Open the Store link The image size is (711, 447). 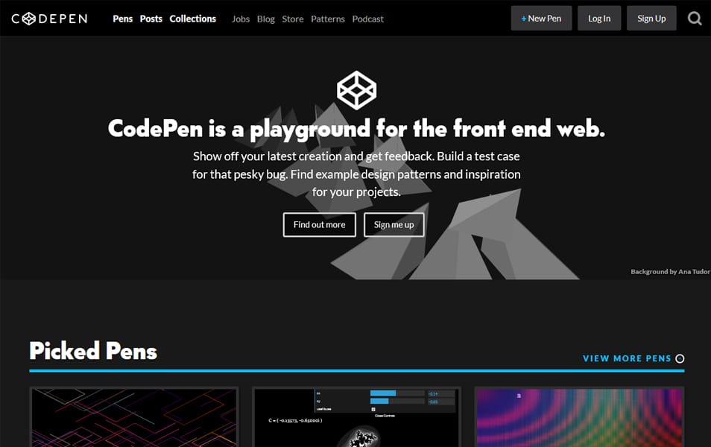pos(292,19)
